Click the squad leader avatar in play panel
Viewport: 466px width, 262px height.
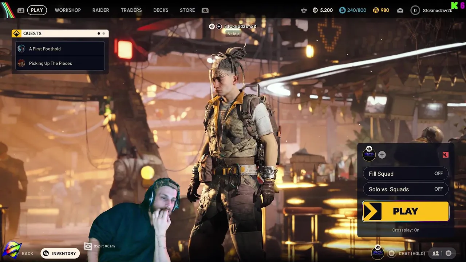pyautogui.click(x=369, y=155)
